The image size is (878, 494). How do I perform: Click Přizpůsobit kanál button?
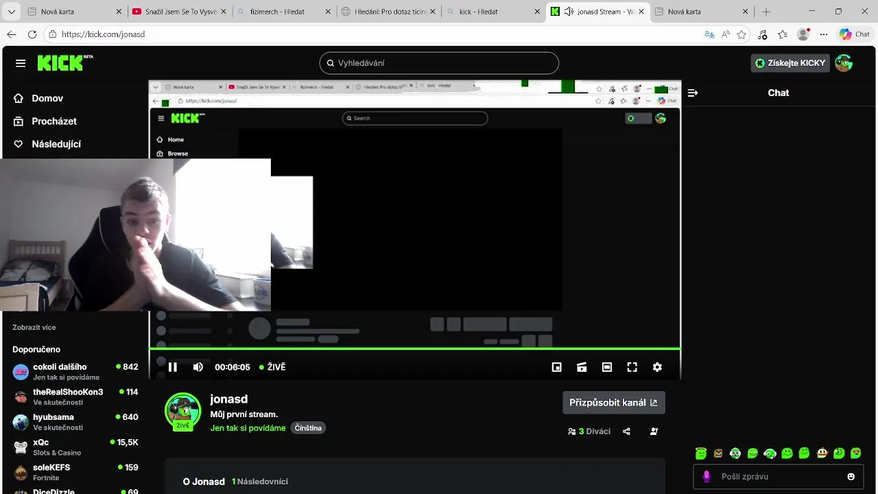[x=614, y=403]
